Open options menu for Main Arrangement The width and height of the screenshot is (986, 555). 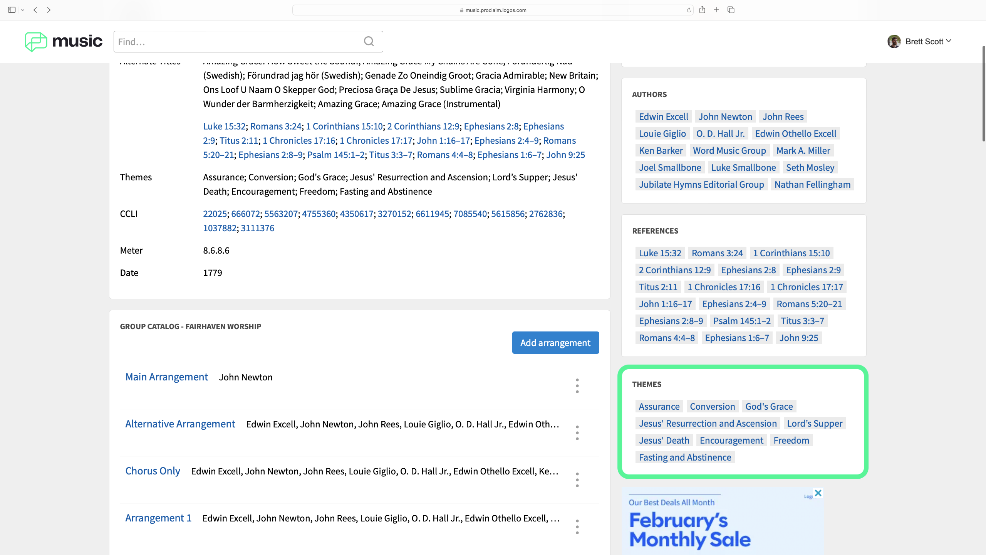click(x=577, y=386)
